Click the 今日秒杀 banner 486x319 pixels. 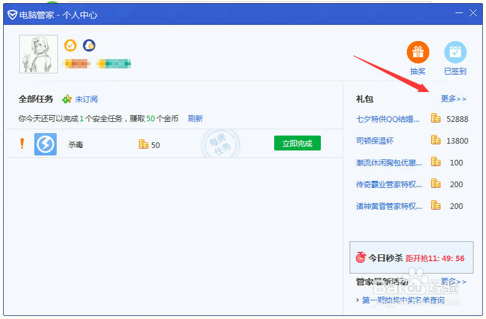coord(411,257)
